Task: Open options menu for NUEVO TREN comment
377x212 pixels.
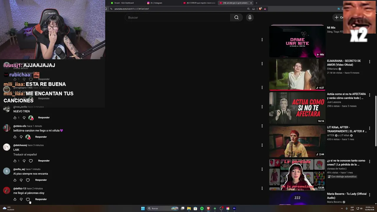Action: click(262, 107)
